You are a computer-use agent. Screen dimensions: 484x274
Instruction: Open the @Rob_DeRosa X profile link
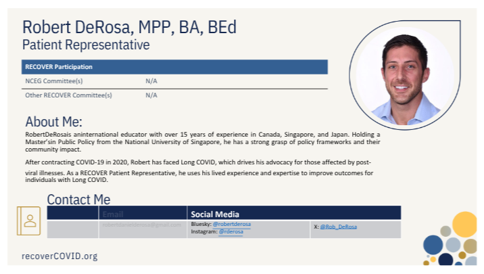coord(338,226)
